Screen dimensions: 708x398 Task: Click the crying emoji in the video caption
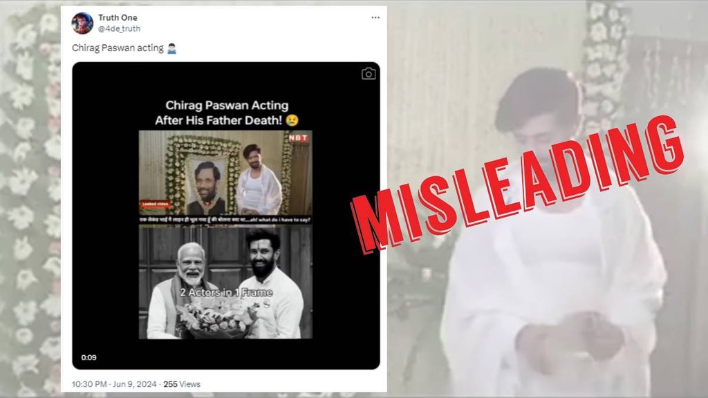292,120
